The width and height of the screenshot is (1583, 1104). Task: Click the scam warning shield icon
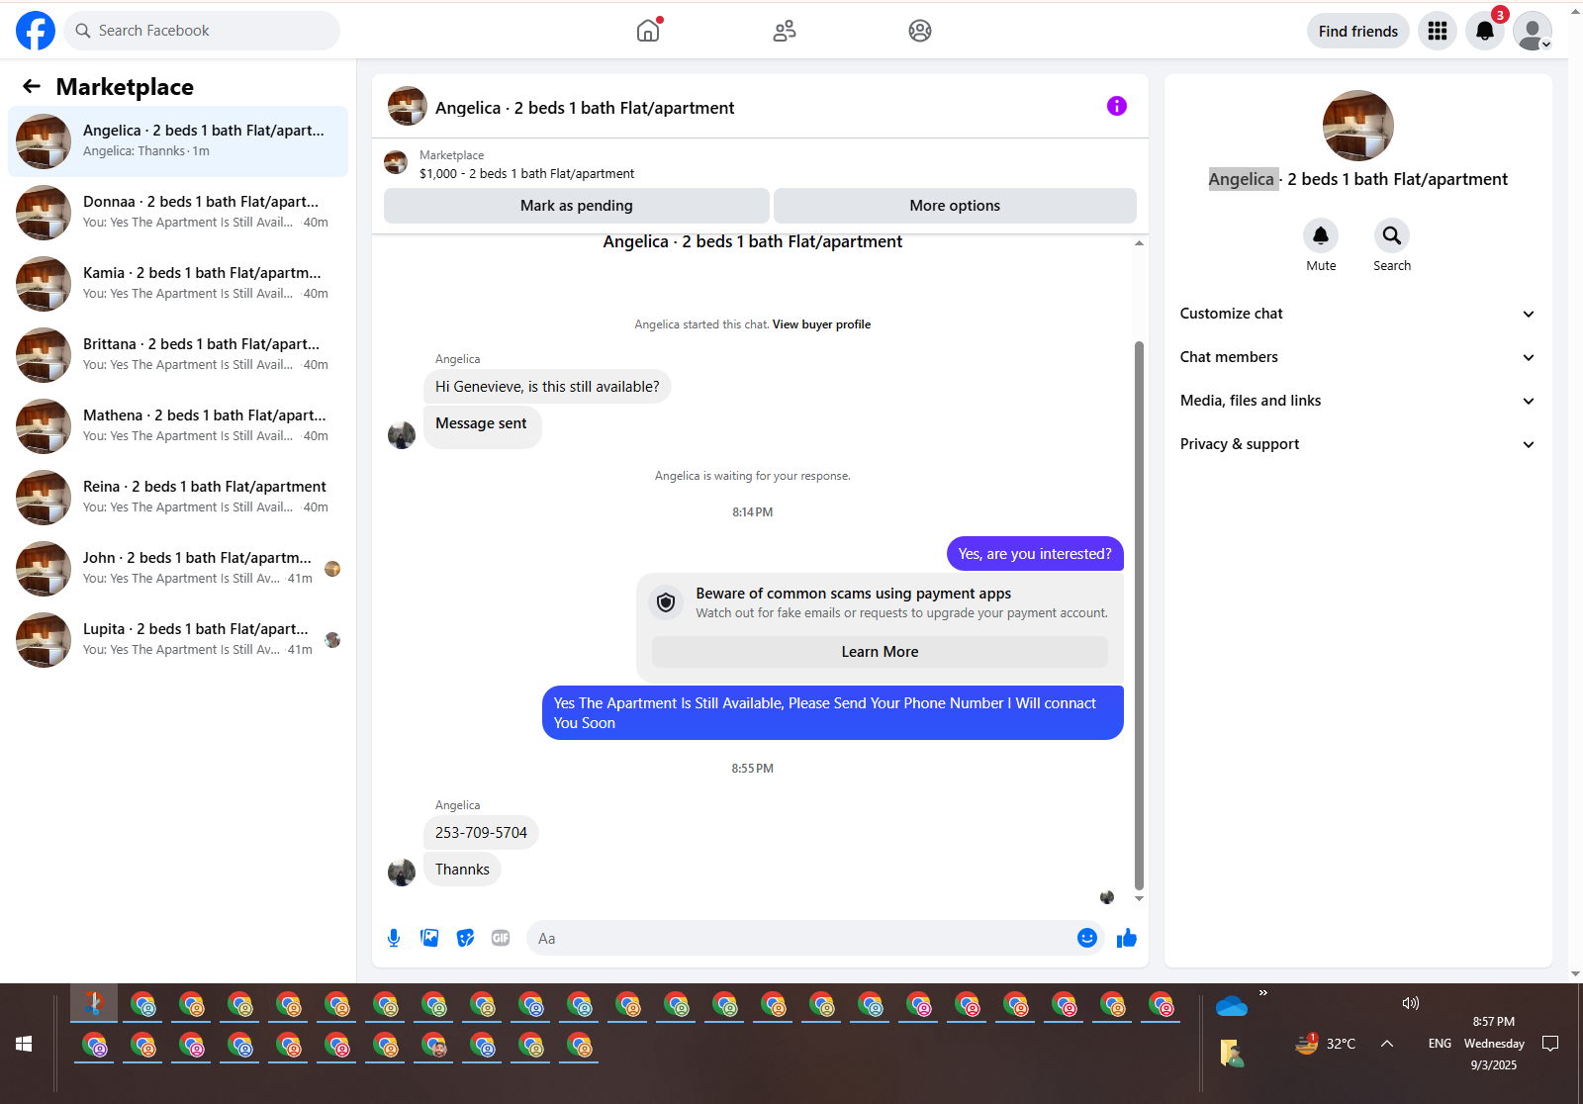tap(666, 602)
